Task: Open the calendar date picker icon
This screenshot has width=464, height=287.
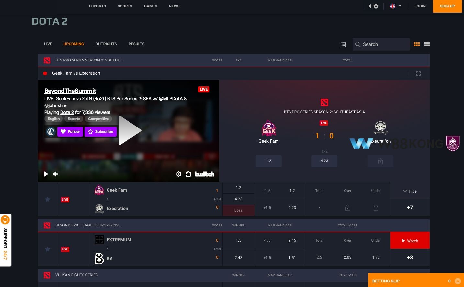Action: 343,44
